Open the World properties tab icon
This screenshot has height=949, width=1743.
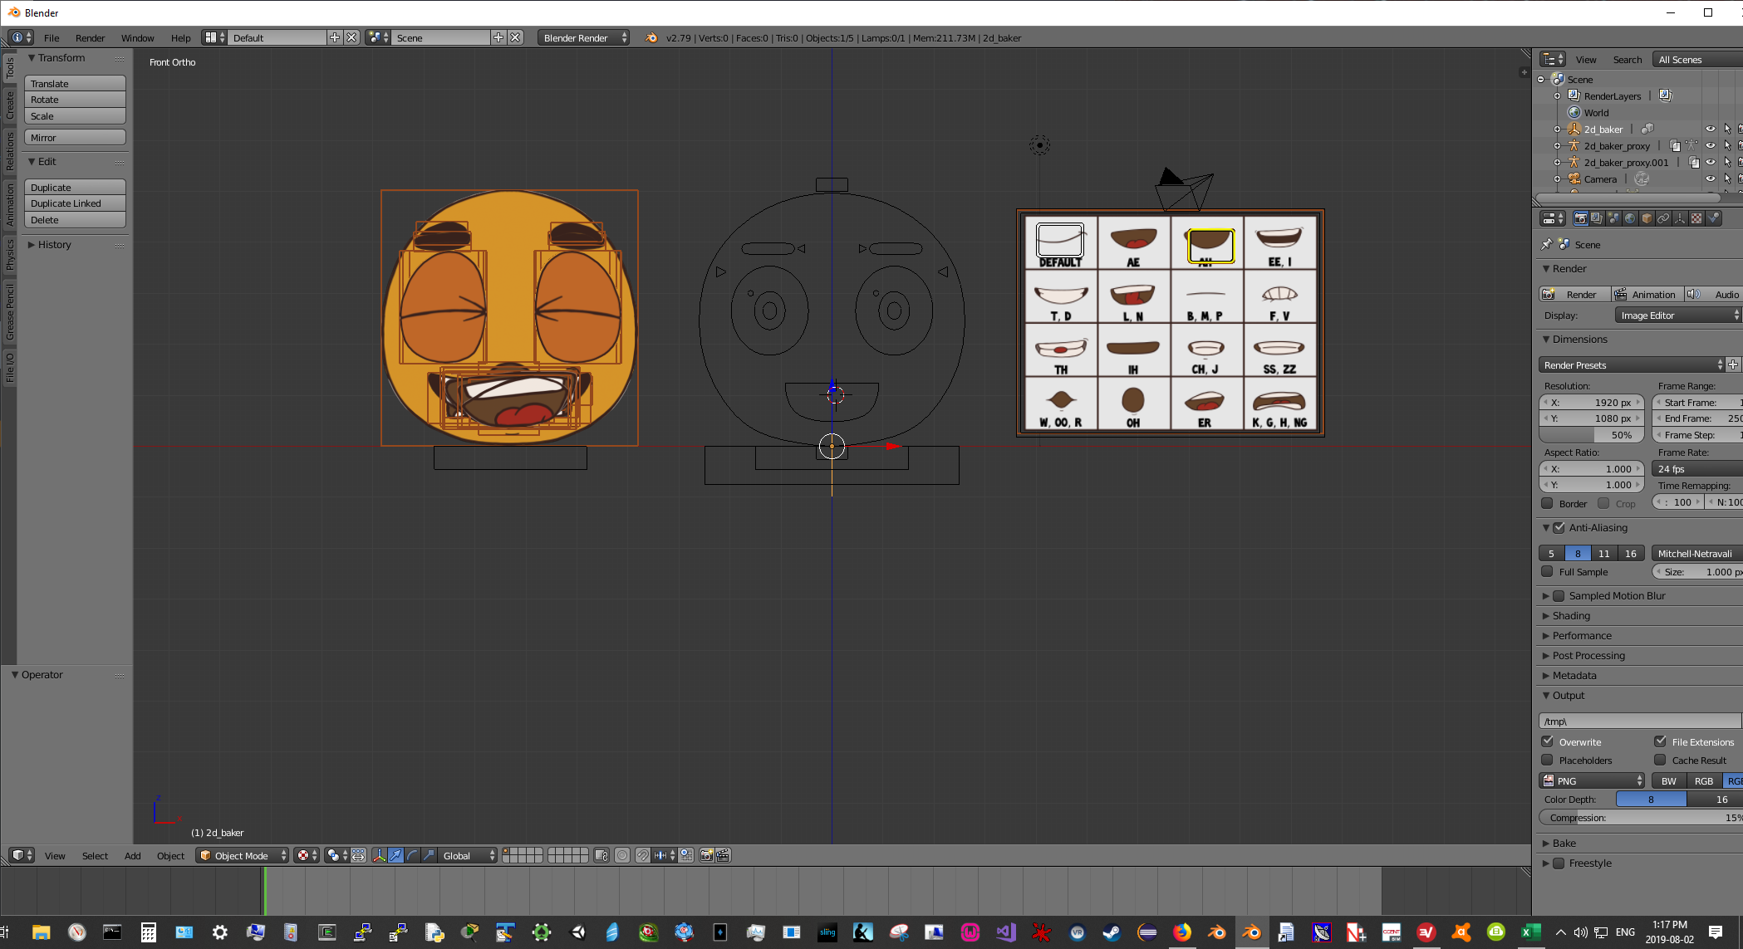(1630, 218)
